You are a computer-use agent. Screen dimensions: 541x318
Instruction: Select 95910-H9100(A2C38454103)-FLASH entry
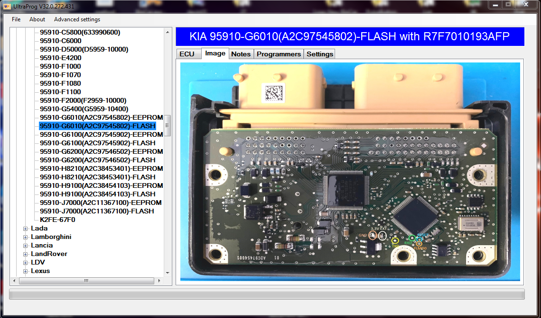98,194
